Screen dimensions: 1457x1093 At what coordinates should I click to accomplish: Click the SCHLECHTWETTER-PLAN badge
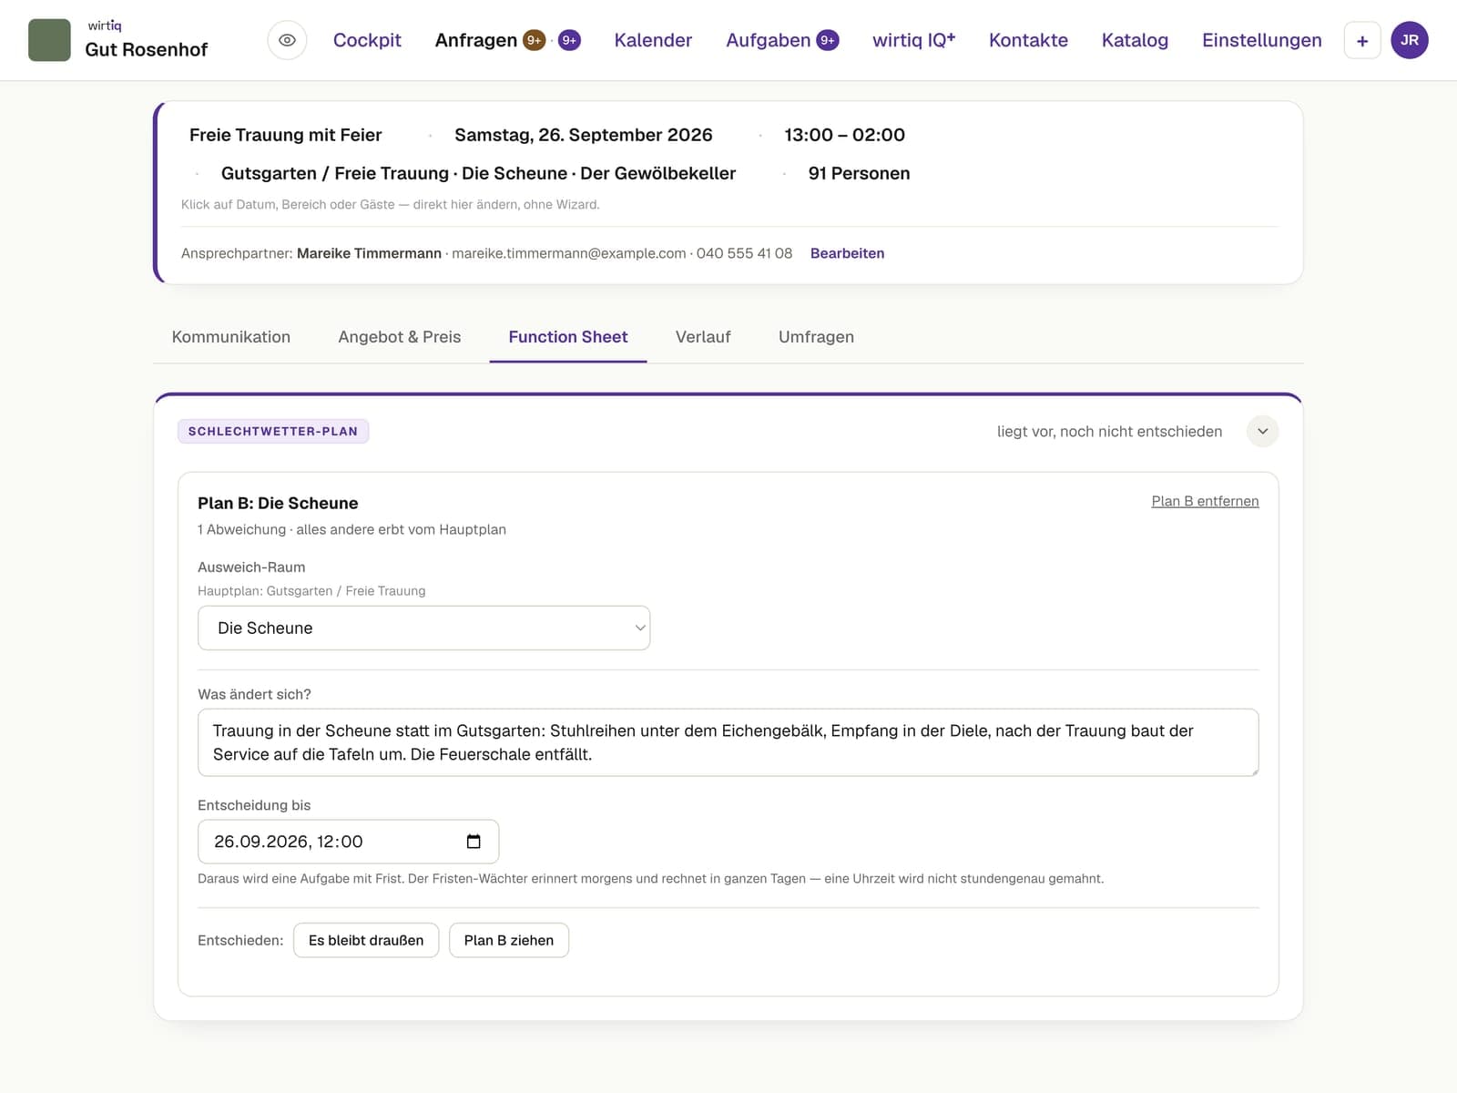point(273,431)
